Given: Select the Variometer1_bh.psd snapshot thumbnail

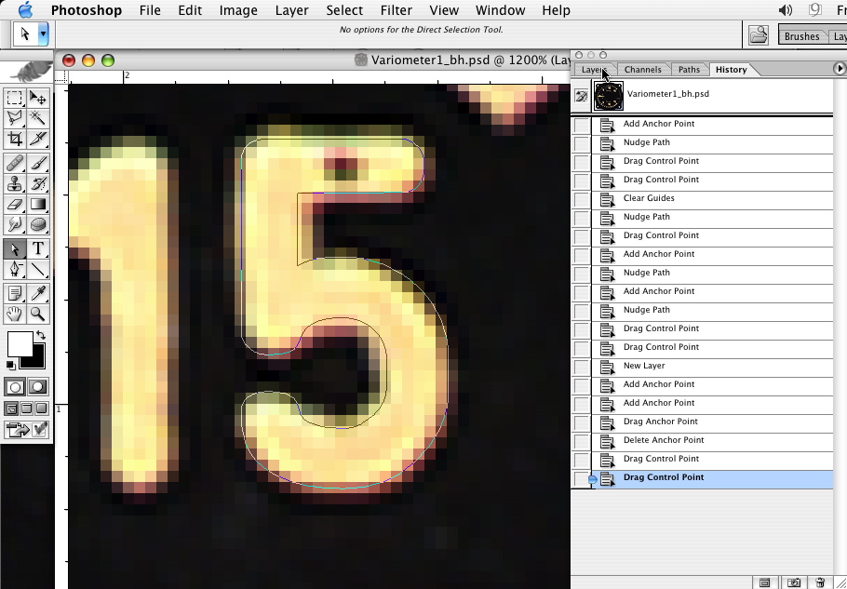Looking at the screenshot, I should coord(609,95).
